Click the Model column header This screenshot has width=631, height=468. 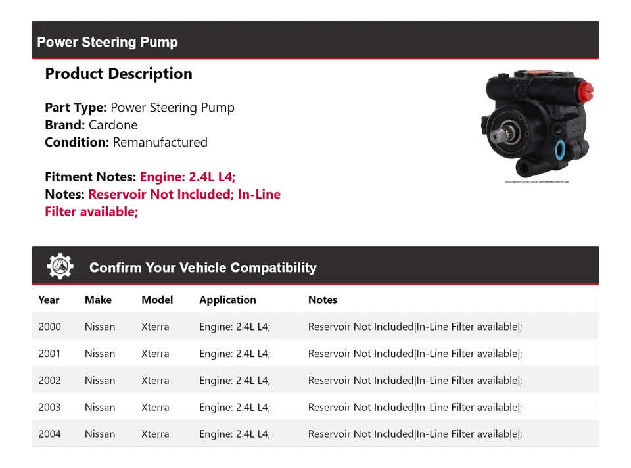tap(157, 300)
